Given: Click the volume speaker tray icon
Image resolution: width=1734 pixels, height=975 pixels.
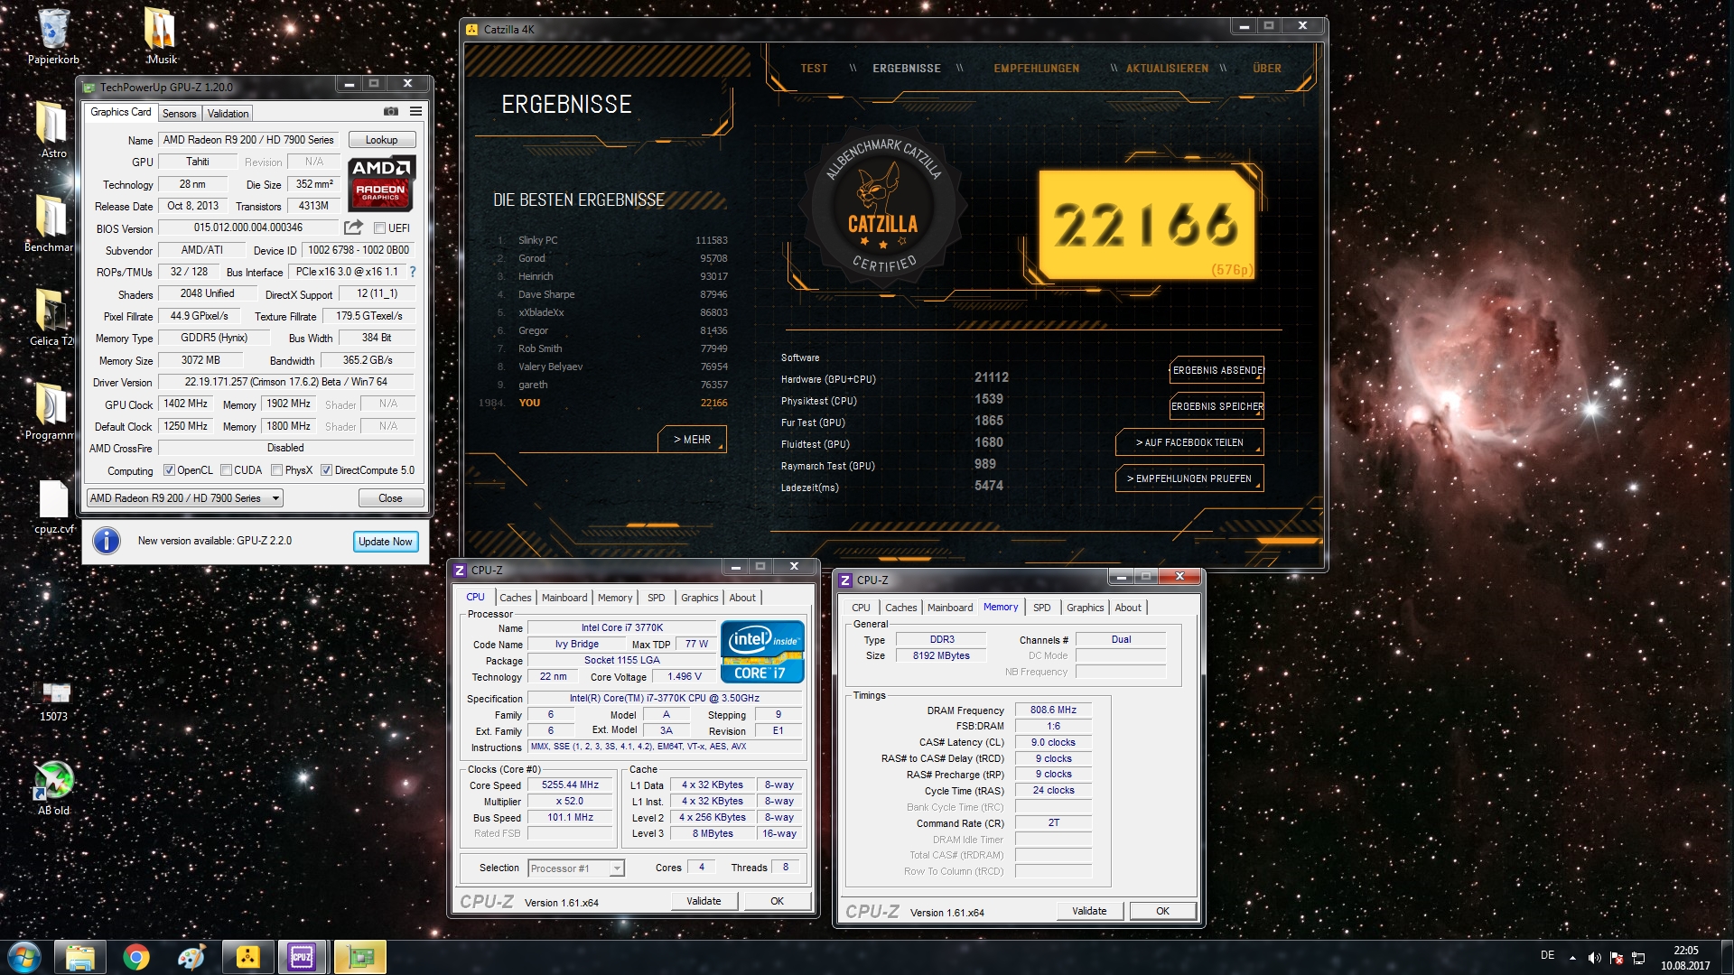Looking at the screenshot, I should tap(1594, 958).
